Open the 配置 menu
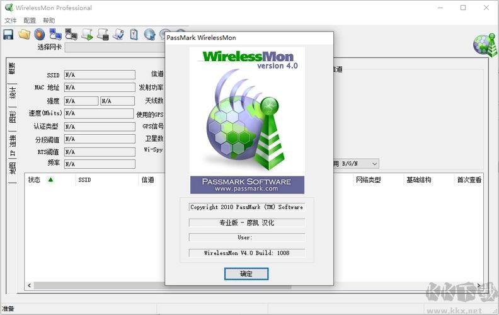This screenshot has width=499, height=315. click(30, 20)
